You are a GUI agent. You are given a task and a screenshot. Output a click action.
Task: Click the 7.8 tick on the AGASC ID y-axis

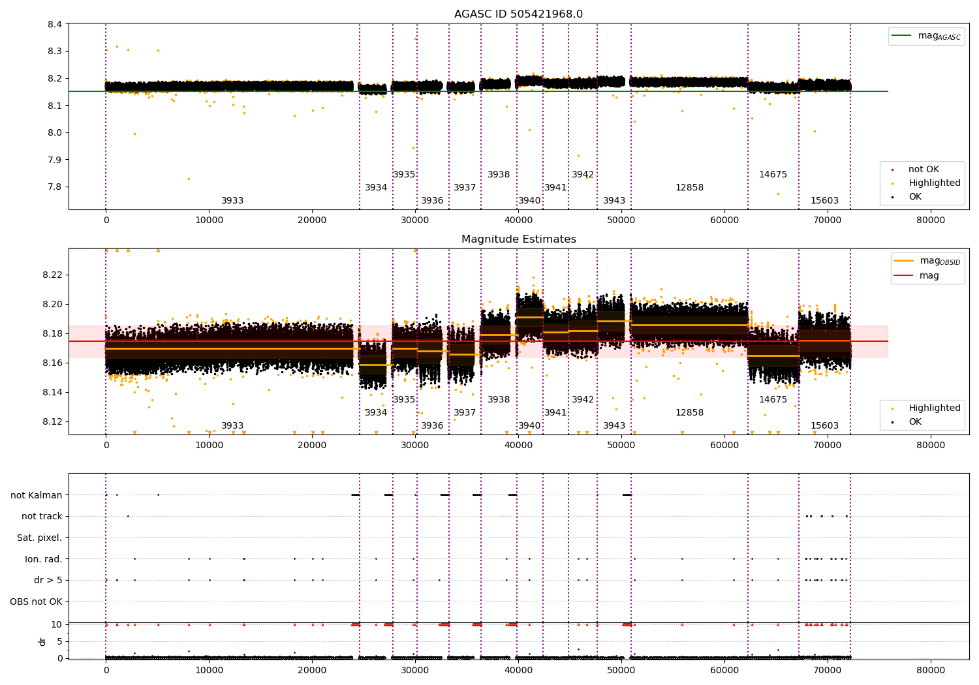(x=55, y=187)
